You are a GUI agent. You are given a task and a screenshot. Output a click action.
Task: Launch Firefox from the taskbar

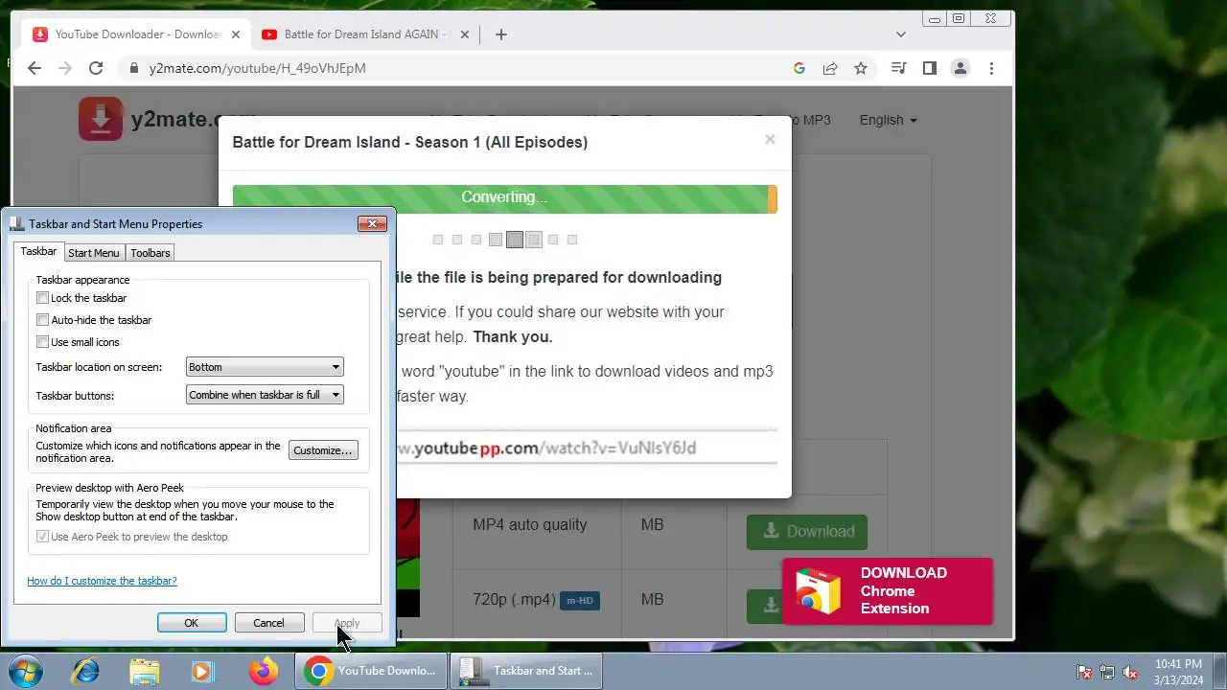[x=263, y=671]
